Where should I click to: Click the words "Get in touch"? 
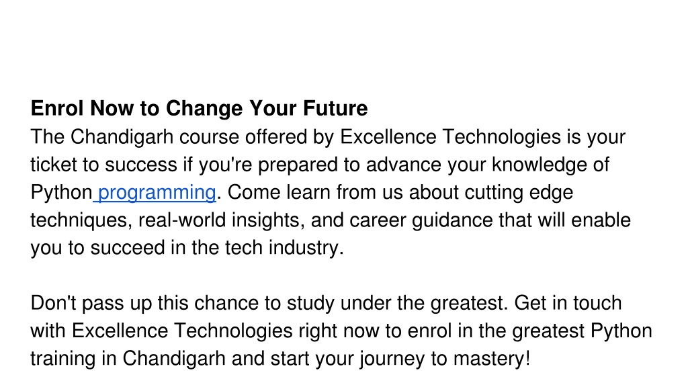click(x=568, y=303)
